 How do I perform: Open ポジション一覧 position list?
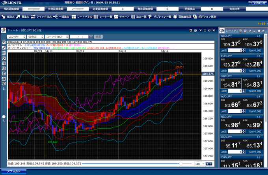tap(160, 17)
